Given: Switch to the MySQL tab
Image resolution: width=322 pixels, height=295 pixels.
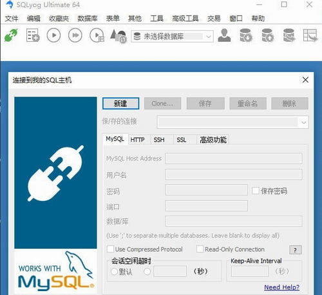Looking at the screenshot, I should pyautogui.click(x=115, y=139).
